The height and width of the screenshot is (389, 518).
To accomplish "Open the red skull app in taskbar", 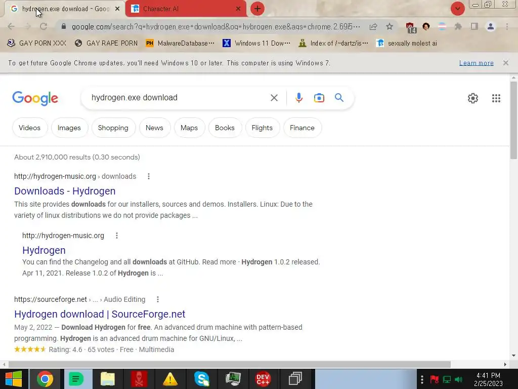I will click(139, 379).
